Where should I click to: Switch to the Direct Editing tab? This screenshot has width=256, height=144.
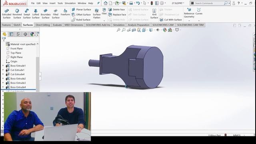coord(43,25)
